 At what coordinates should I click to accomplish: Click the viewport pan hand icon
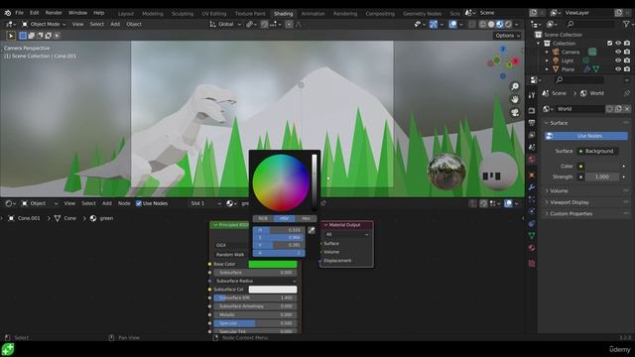point(515,99)
